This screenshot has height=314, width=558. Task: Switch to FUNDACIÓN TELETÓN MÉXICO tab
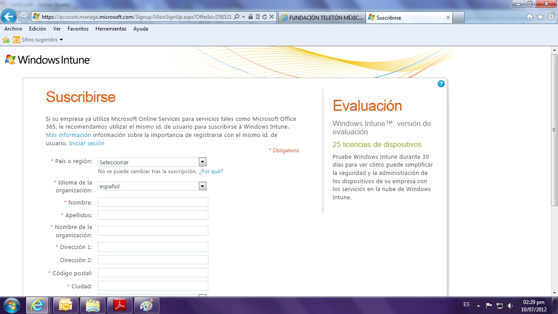[322, 17]
